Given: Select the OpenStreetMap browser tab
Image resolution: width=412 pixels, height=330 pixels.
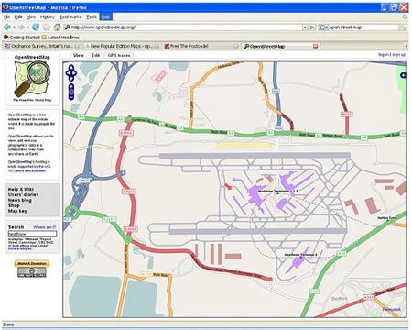Looking at the screenshot, I should tap(281, 46).
